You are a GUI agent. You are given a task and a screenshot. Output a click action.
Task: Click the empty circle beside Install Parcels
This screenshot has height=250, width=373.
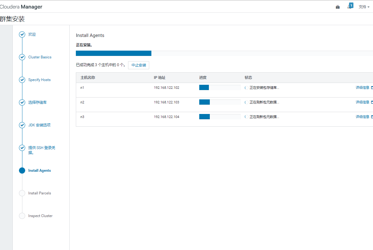(x=22, y=193)
